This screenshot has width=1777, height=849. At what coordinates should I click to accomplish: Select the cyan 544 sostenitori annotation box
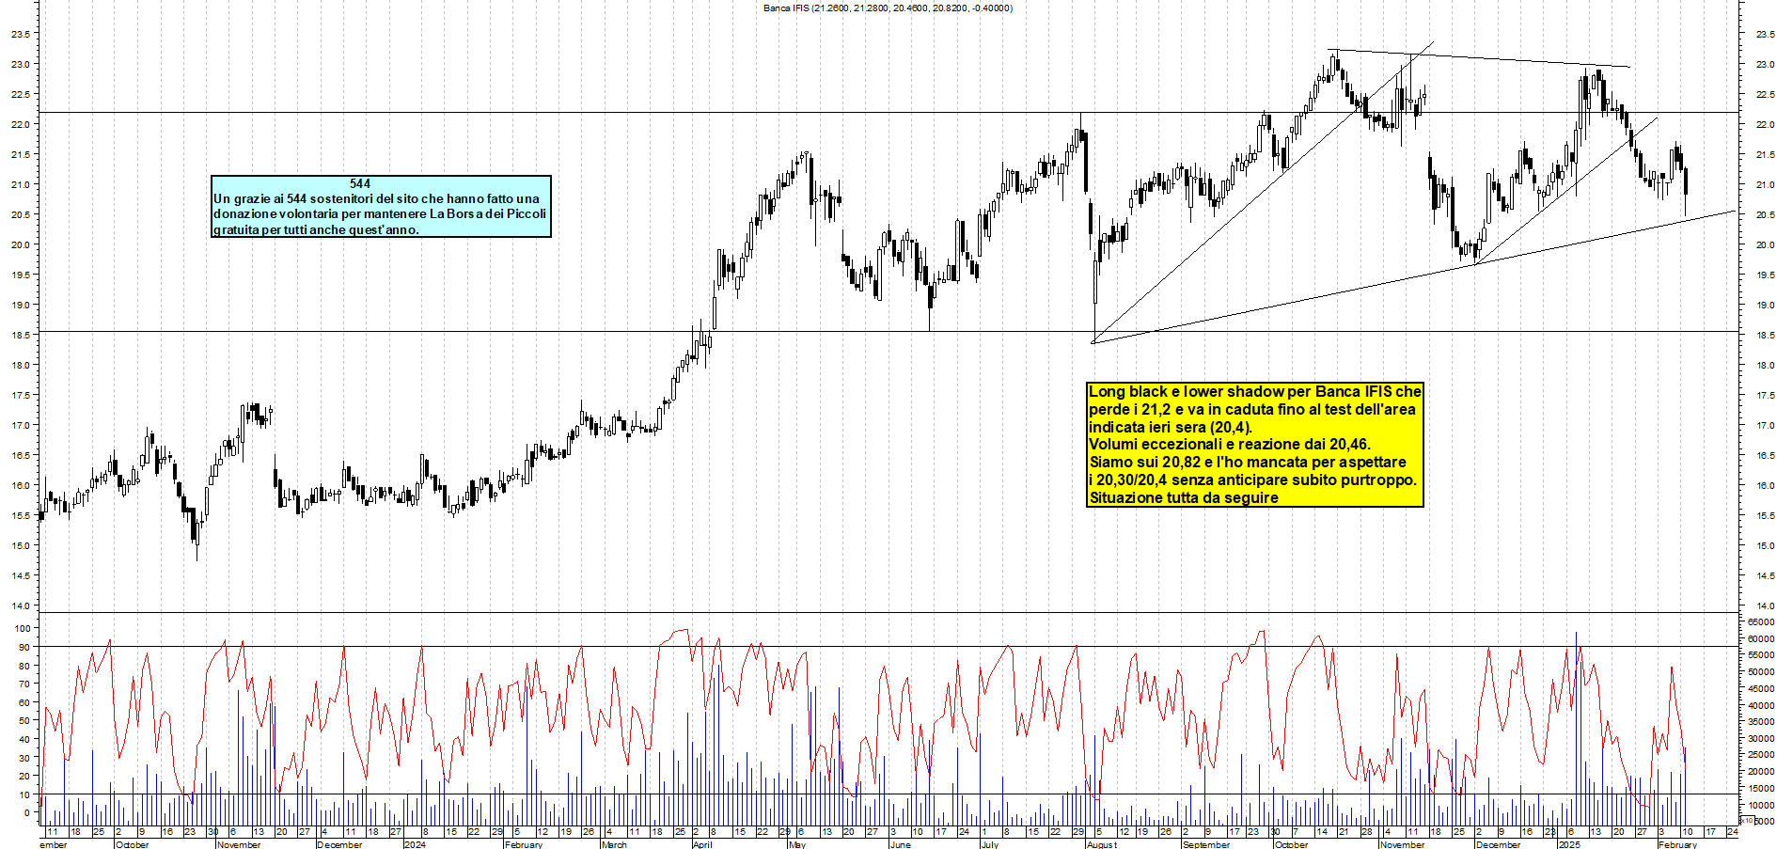(x=381, y=206)
